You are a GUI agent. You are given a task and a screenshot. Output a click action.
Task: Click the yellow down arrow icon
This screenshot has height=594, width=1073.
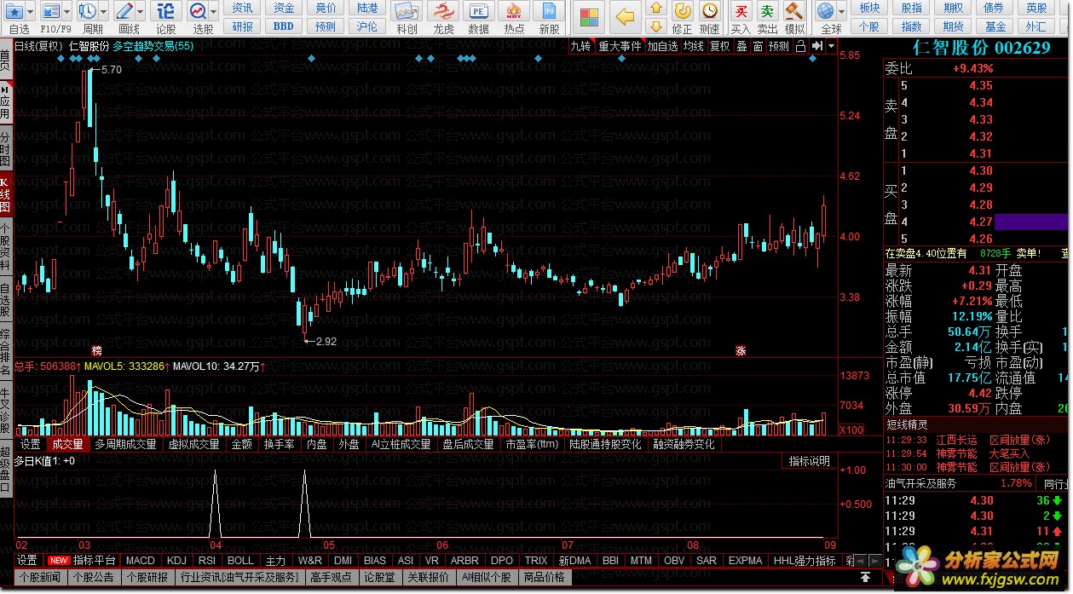pos(655,26)
